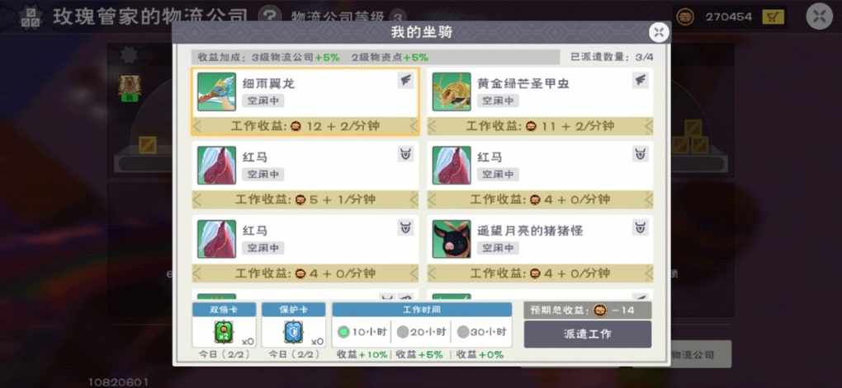842x388 pixels.
Task: Select the 细雨翼龙 mount portrait
Action: click(x=216, y=91)
